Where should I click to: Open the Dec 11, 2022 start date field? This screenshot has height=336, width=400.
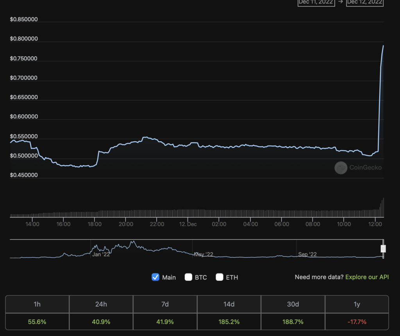point(316,3)
